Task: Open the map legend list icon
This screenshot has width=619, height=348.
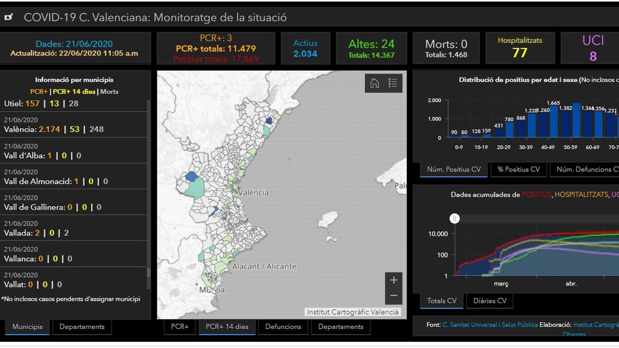Action: (393, 83)
